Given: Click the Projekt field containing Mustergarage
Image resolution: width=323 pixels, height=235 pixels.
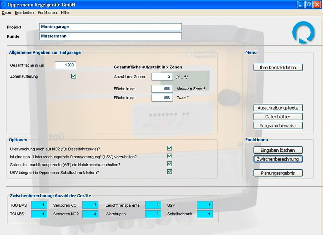Looking at the screenshot, I should [x=110, y=27].
